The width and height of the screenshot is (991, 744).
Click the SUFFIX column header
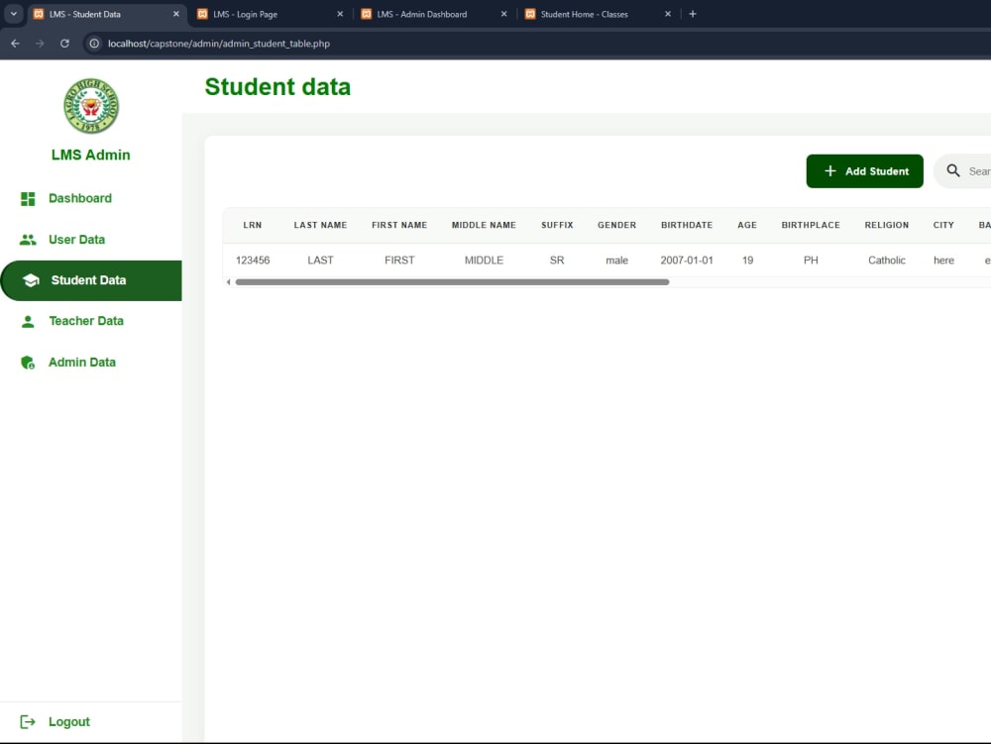557,225
